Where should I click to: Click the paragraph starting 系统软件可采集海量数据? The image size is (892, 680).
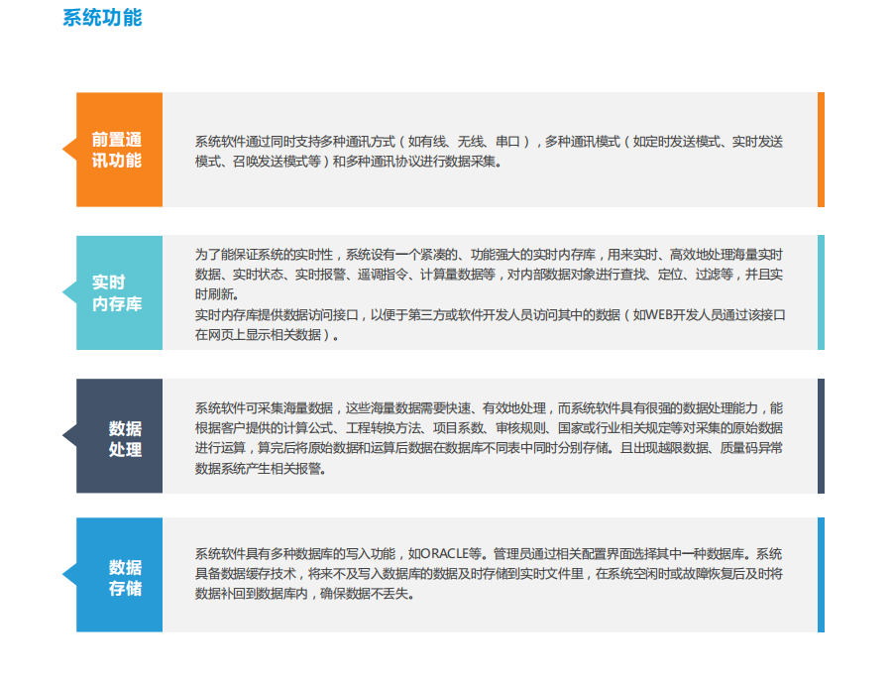[489, 438]
